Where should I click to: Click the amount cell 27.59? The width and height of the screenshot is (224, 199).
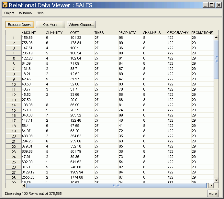pyautogui.click(x=34, y=100)
